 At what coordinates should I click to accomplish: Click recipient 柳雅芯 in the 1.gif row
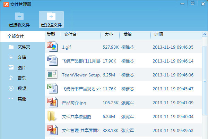point(128,47)
